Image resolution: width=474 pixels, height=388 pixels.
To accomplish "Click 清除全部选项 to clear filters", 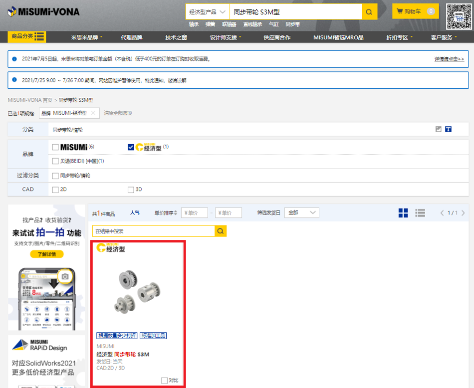I will pos(118,113).
